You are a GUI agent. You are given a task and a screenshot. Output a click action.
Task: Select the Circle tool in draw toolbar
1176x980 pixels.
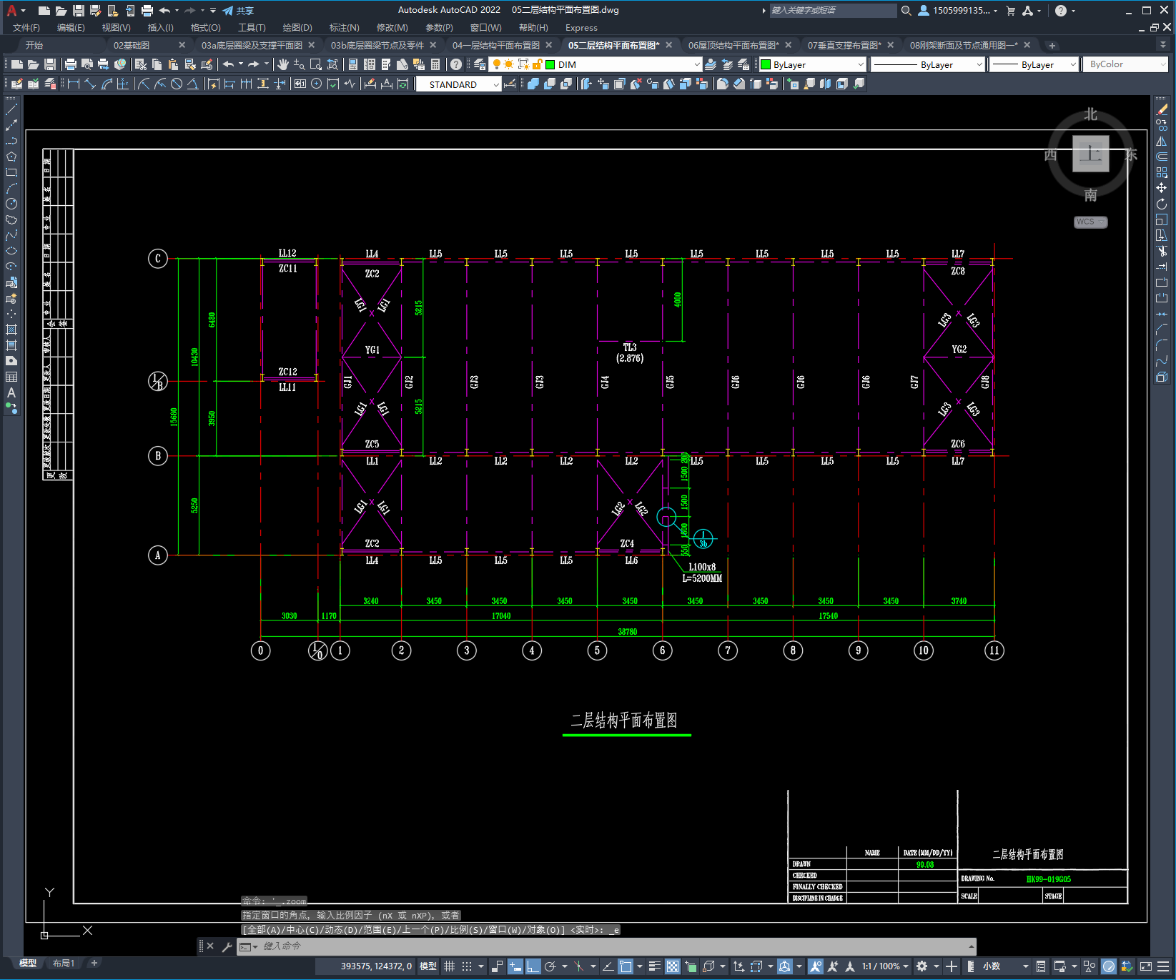coord(11,204)
